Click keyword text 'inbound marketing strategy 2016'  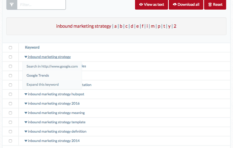[x=54, y=103]
